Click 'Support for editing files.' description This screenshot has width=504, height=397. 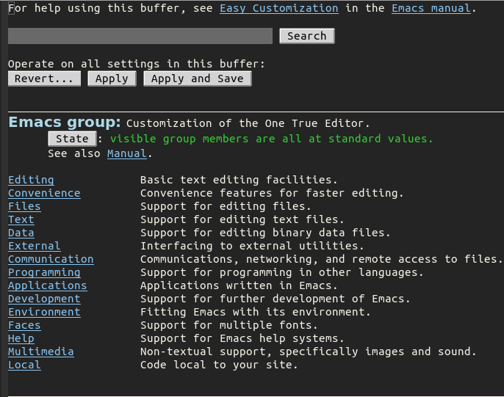pyautogui.click(x=226, y=206)
